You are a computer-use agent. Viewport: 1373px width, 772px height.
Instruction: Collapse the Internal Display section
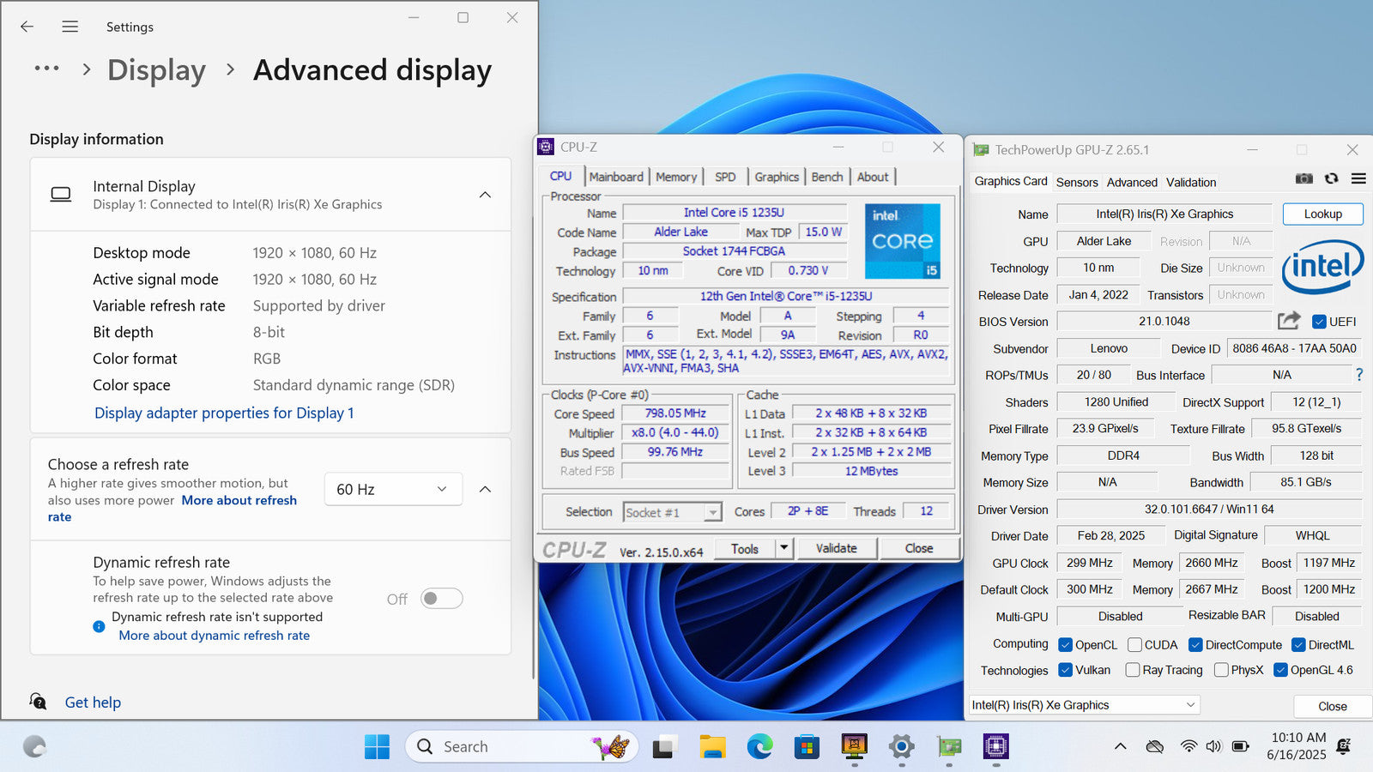pyautogui.click(x=485, y=195)
